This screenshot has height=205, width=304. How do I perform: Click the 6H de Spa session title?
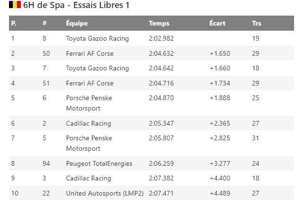point(76,6)
